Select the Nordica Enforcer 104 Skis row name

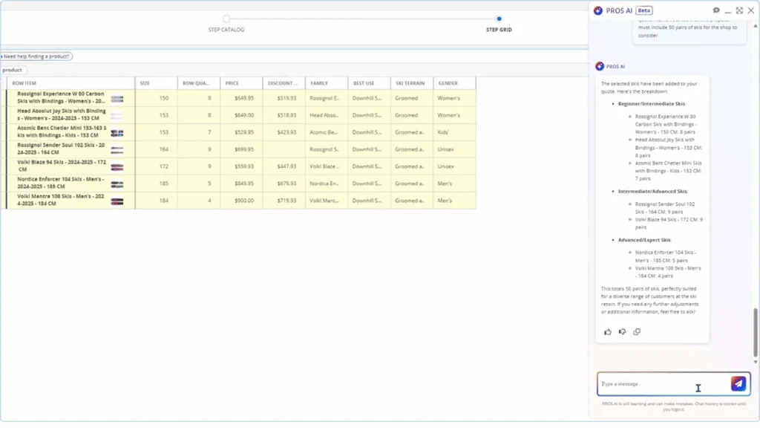click(x=61, y=183)
